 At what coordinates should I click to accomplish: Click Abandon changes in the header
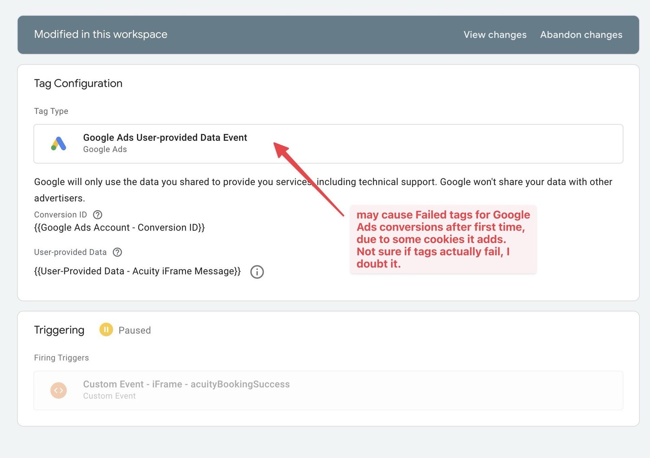click(x=581, y=35)
